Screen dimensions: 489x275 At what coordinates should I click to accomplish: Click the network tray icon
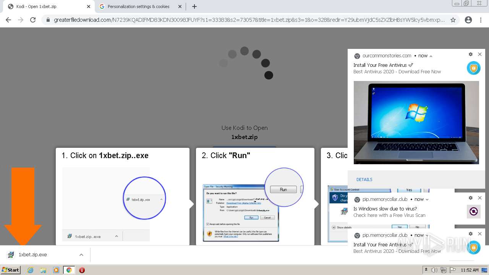[444, 270]
